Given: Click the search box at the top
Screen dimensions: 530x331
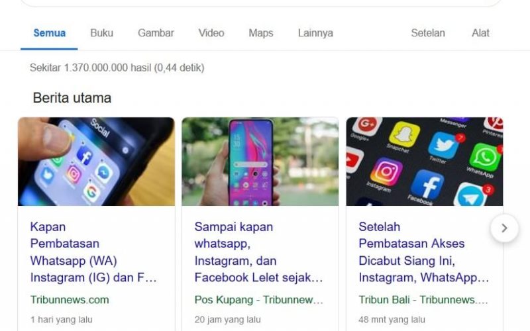Looking at the screenshot, I should pos(260,3).
